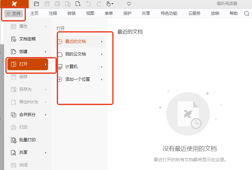Viewport: 252px width, 170px height.
Task: Select the hand tool icon
Action: (x=108, y=4)
